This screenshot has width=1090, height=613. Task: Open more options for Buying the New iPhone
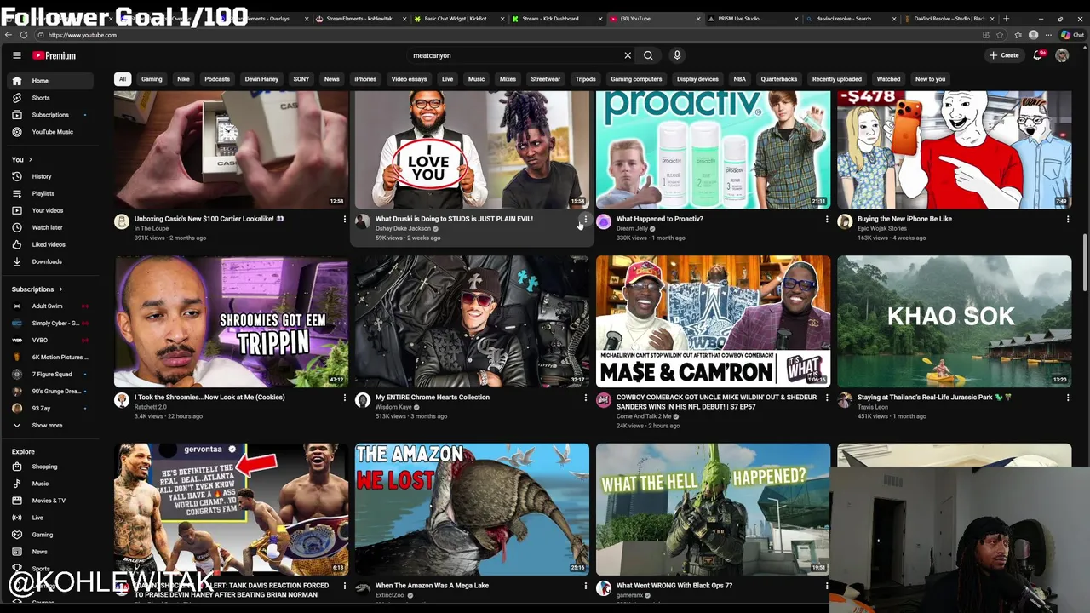point(1067,220)
